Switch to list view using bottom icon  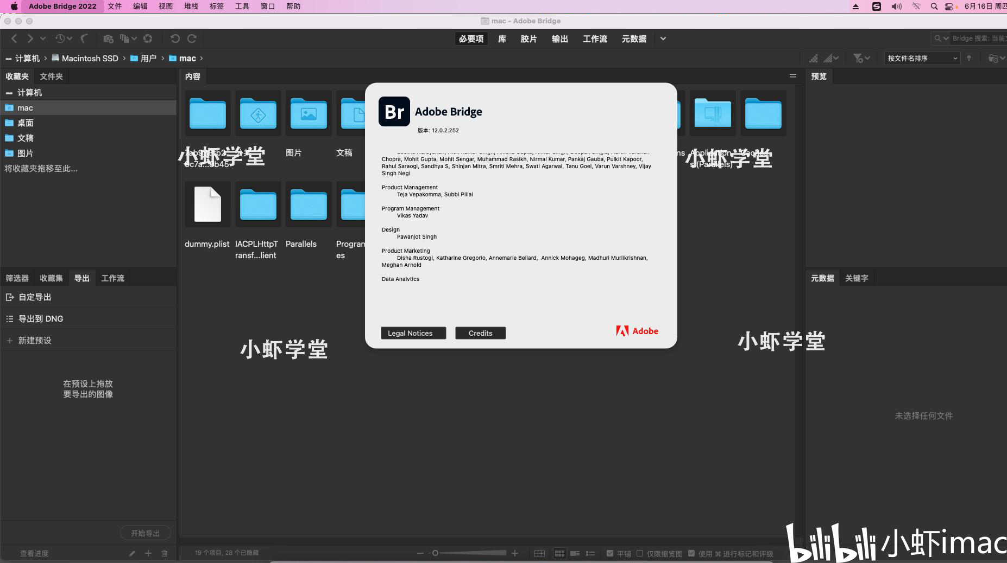tap(590, 553)
